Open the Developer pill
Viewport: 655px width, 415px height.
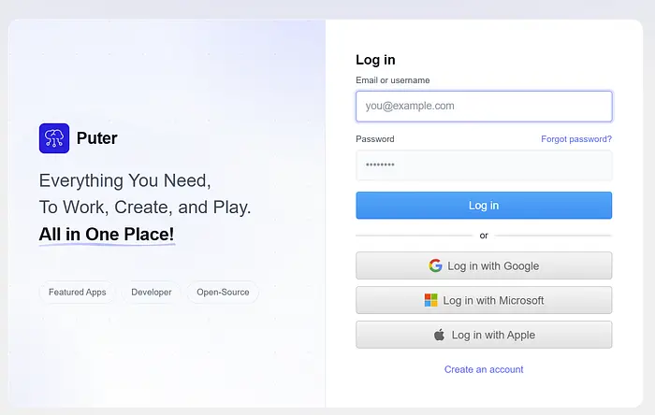[152, 292]
